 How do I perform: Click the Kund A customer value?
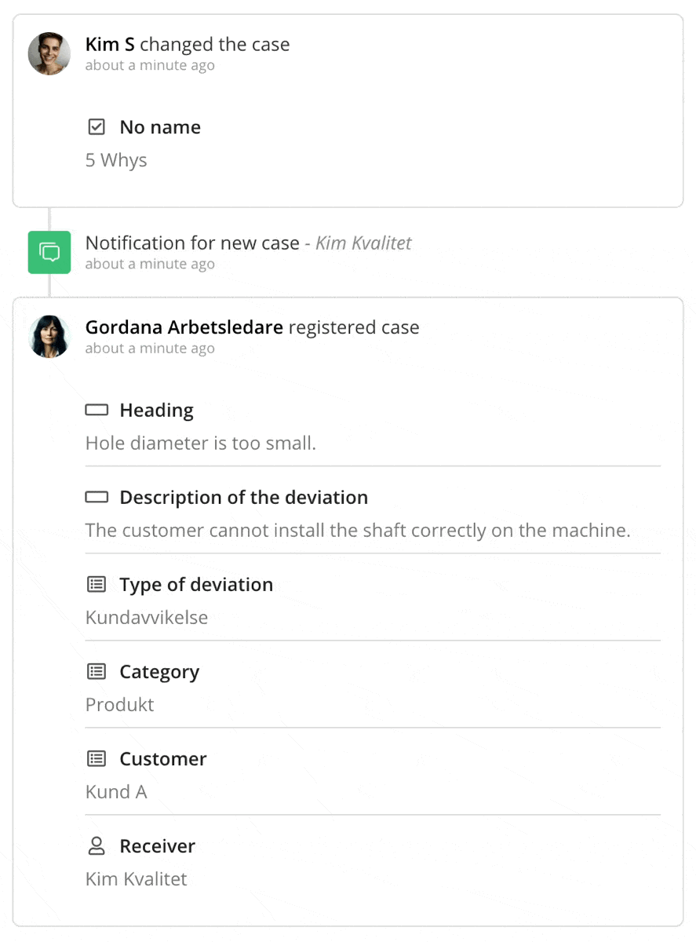116,792
